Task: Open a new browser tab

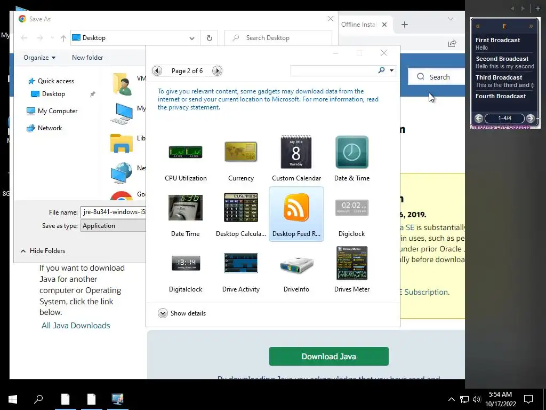Action: (404, 25)
